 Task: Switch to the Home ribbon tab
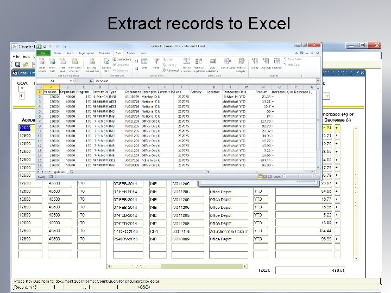tap(58, 53)
